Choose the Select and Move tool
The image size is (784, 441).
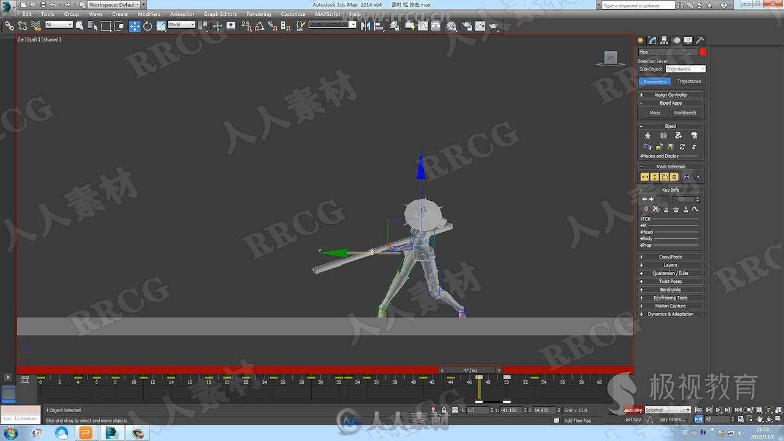pos(134,26)
